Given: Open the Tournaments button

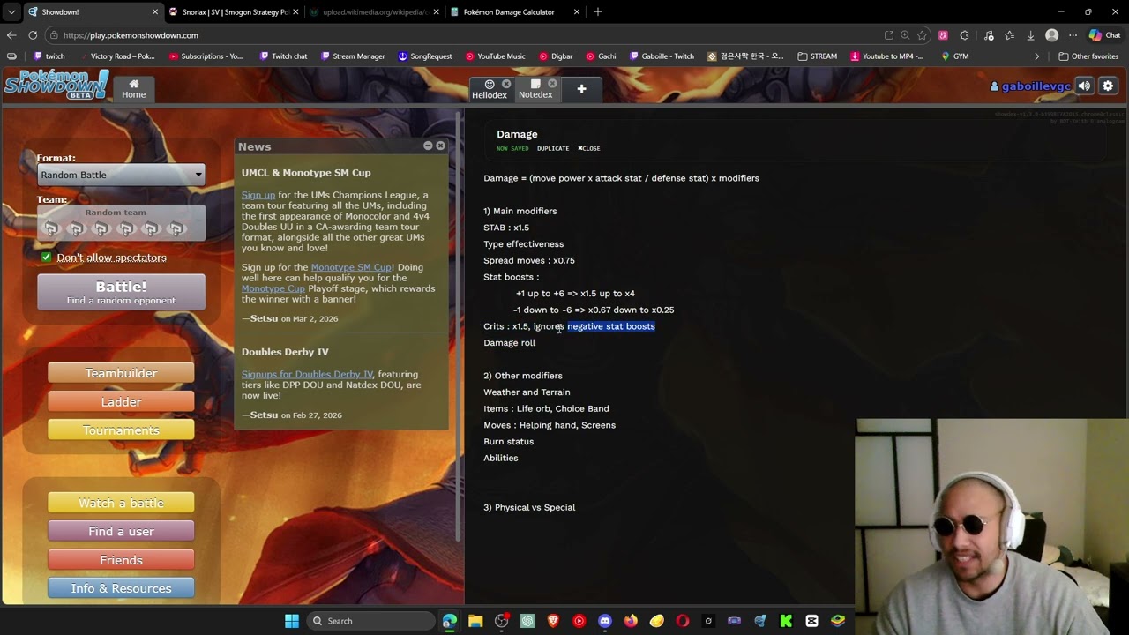Looking at the screenshot, I should [x=121, y=430].
